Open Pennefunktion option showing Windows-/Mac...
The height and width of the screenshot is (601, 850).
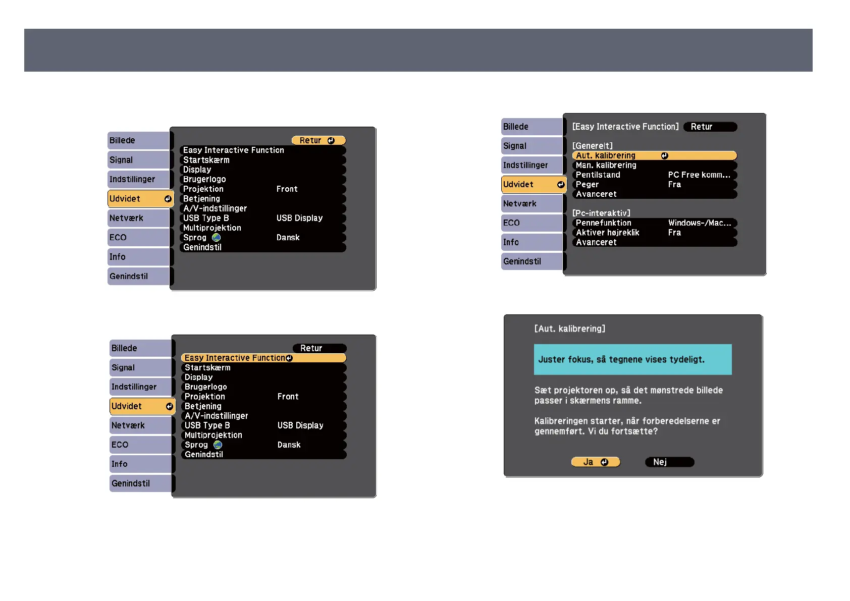click(654, 223)
